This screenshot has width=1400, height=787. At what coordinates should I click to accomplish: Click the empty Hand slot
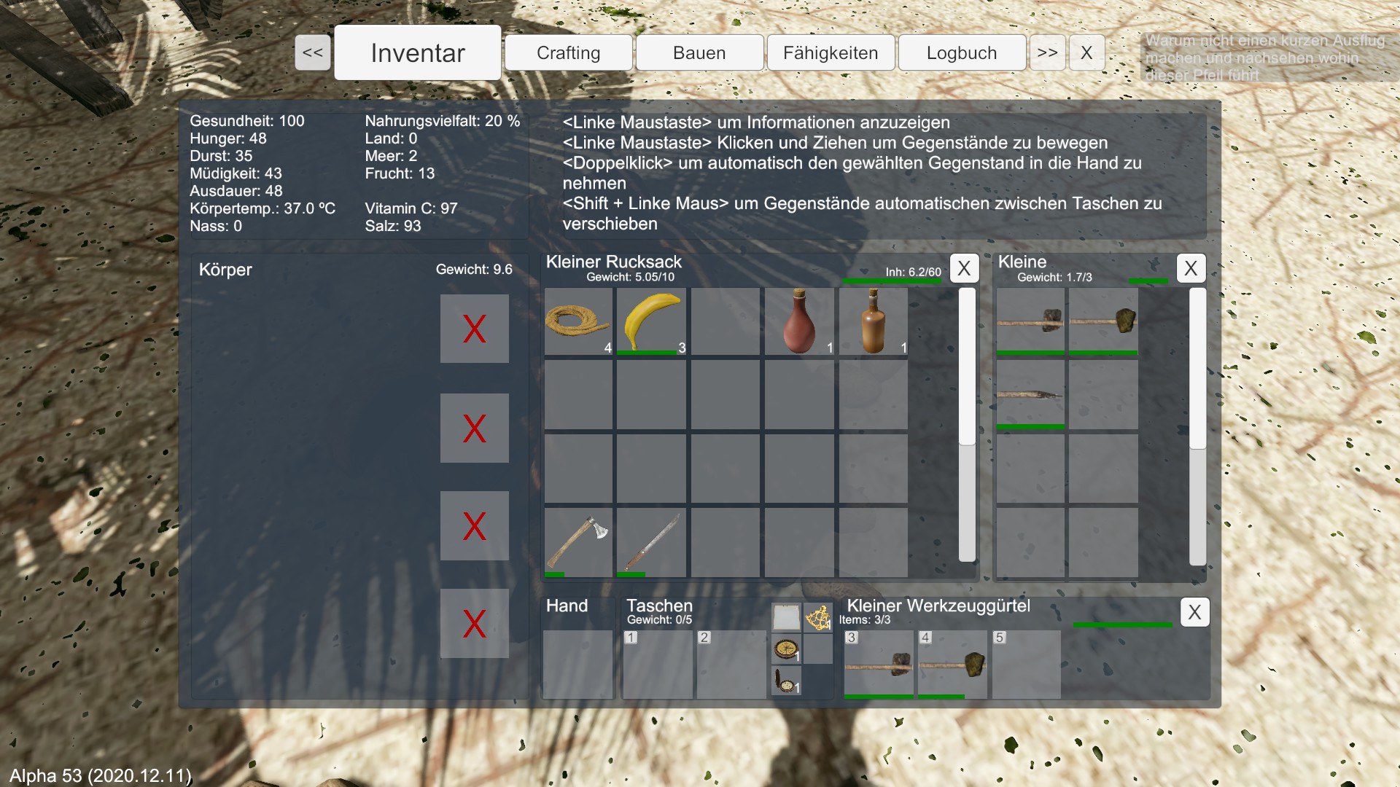[x=577, y=665]
